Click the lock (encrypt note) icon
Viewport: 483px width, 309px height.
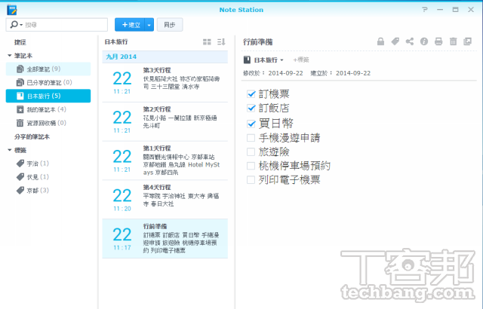pos(382,42)
